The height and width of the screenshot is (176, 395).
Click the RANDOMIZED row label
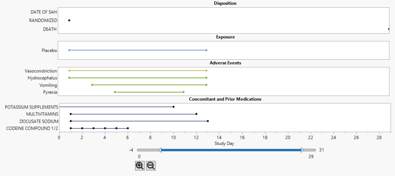[x=43, y=21]
